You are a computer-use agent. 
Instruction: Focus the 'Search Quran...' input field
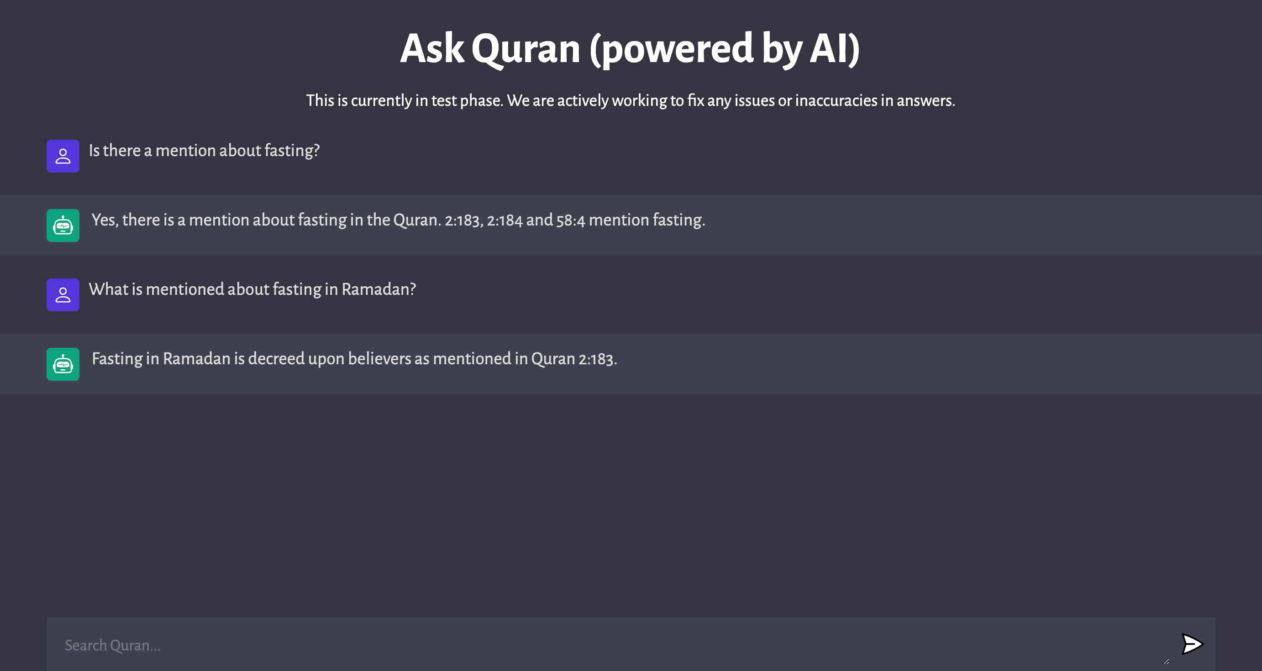pos(588,645)
